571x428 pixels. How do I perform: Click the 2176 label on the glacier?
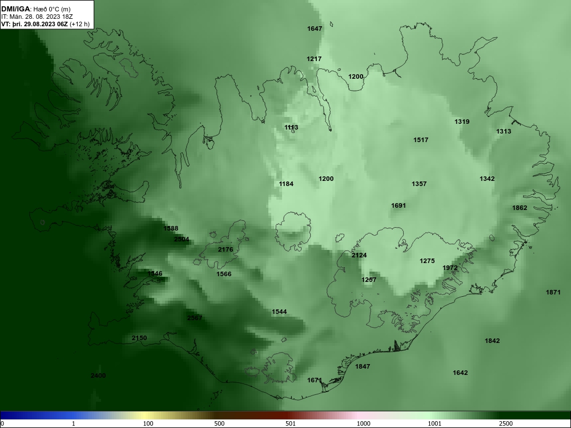(226, 249)
